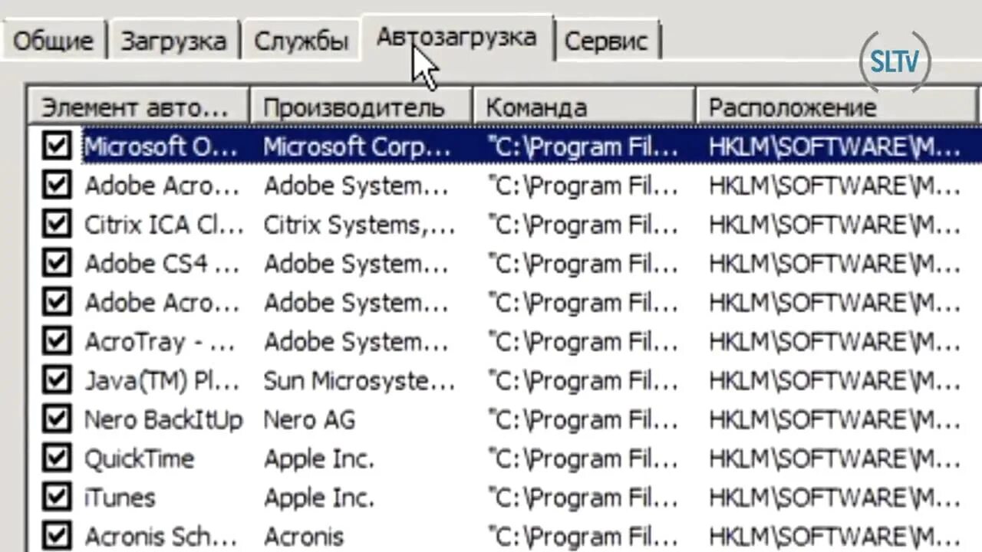Click the Команда column header
This screenshot has width=982, height=552.
click(584, 107)
